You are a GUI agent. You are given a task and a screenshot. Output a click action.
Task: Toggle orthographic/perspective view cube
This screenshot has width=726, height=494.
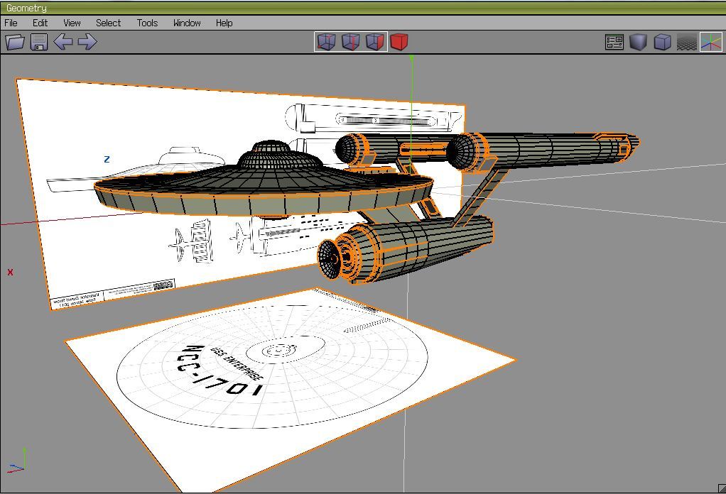coord(662,42)
